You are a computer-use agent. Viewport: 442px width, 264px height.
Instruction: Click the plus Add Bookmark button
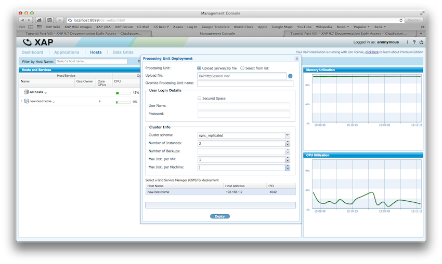pyautogui.click(x=60, y=20)
